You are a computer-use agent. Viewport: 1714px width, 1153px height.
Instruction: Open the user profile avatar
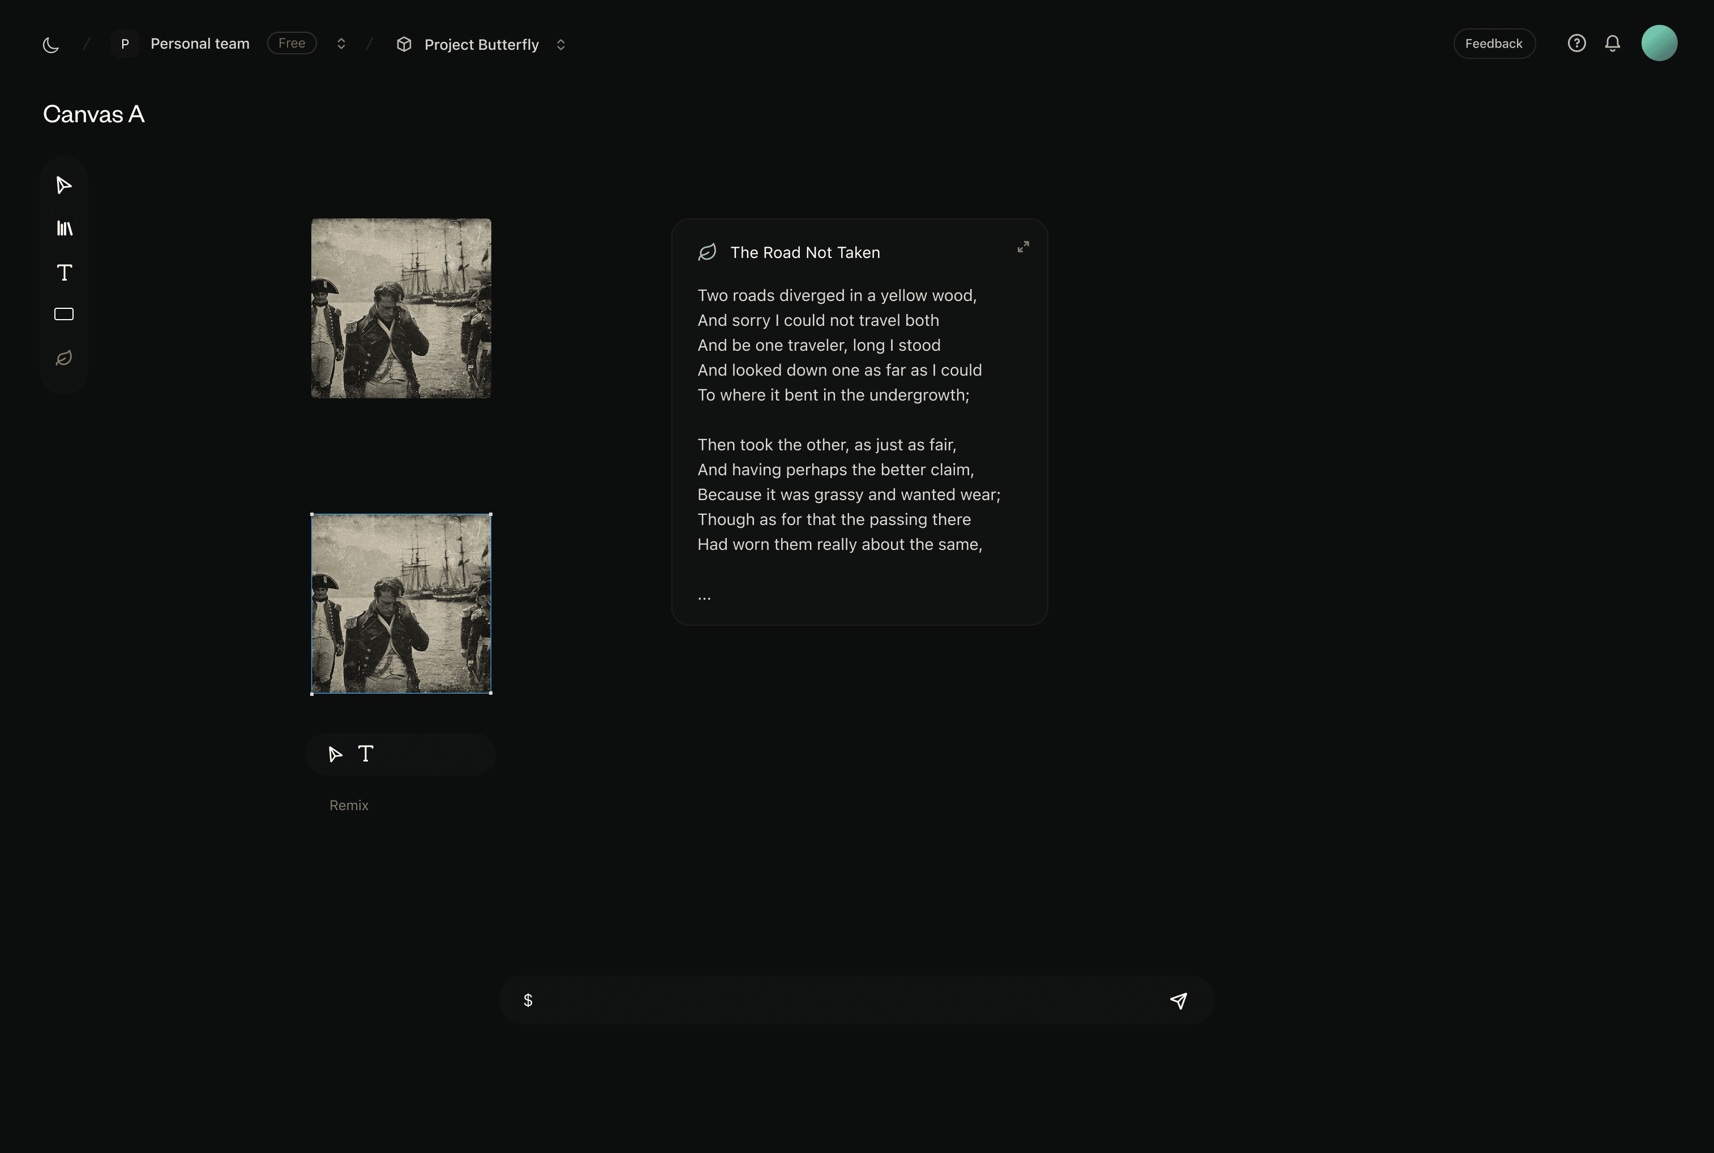(1660, 44)
